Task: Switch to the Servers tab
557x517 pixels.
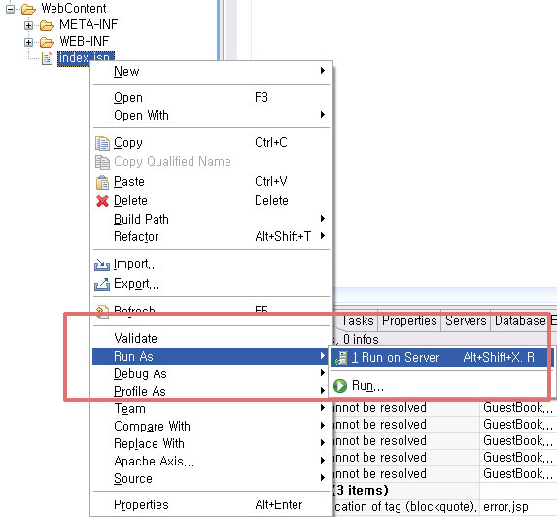Action: (466, 321)
